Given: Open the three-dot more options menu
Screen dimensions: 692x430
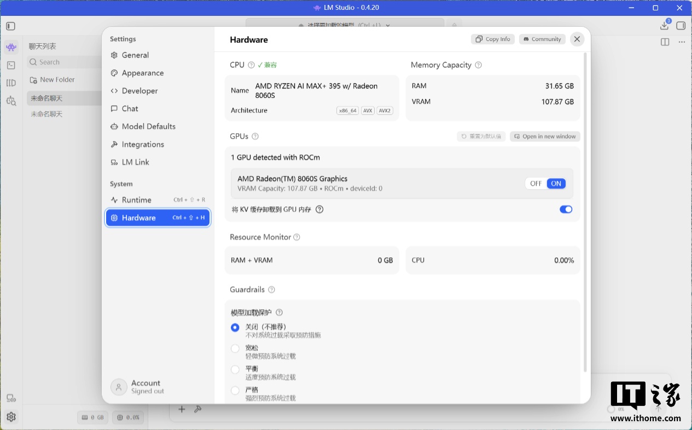Looking at the screenshot, I should point(682,42).
